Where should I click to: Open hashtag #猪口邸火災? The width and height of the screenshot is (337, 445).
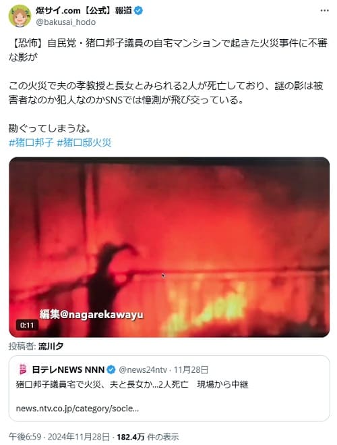click(x=84, y=142)
